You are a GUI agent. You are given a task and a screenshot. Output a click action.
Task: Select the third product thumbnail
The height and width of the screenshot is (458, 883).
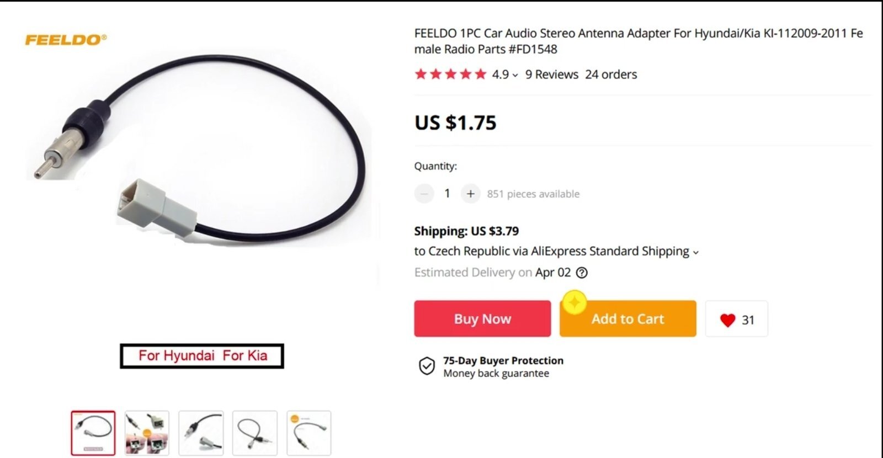coord(201,433)
